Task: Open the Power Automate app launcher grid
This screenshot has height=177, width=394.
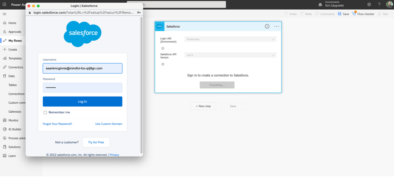Action: 4,5
